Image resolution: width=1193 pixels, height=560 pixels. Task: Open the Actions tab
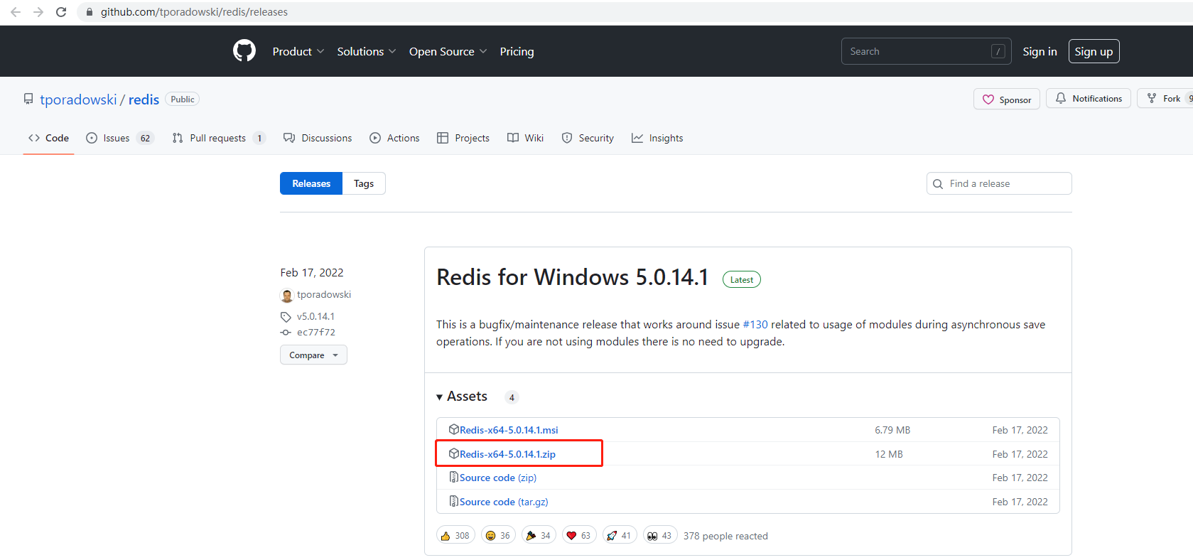(x=394, y=138)
